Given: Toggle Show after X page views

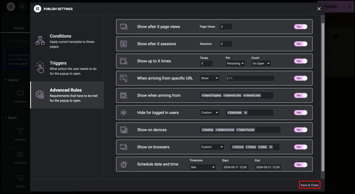Looking at the screenshot, I should [300, 27].
